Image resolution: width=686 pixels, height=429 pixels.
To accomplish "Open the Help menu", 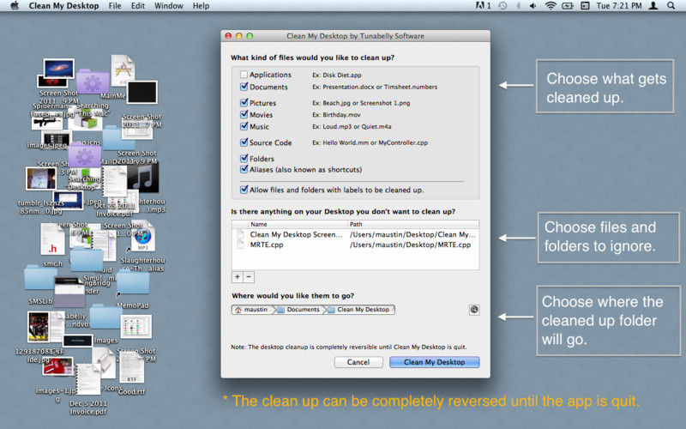I will pyautogui.click(x=201, y=6).
